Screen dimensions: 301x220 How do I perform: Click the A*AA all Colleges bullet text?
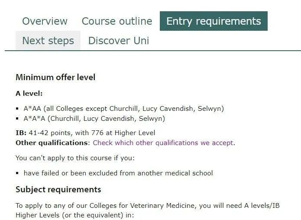coord(124,109)
